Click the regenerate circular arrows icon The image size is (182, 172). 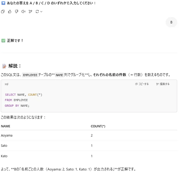point(37,11)
